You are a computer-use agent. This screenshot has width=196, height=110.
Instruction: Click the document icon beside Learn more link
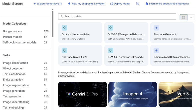(147, 4)
